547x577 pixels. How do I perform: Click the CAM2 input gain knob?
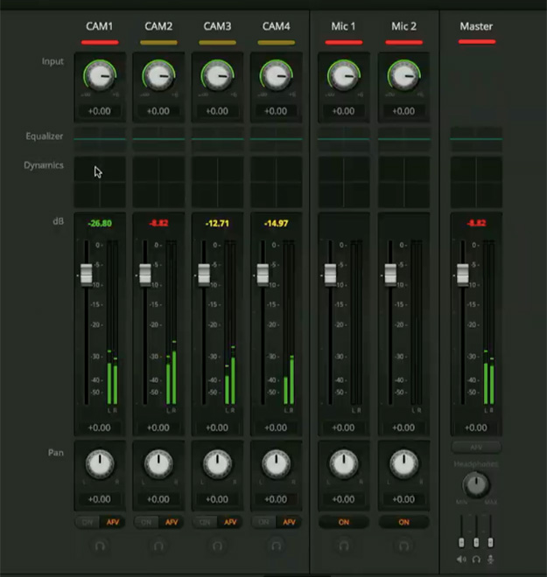point(158,76)
